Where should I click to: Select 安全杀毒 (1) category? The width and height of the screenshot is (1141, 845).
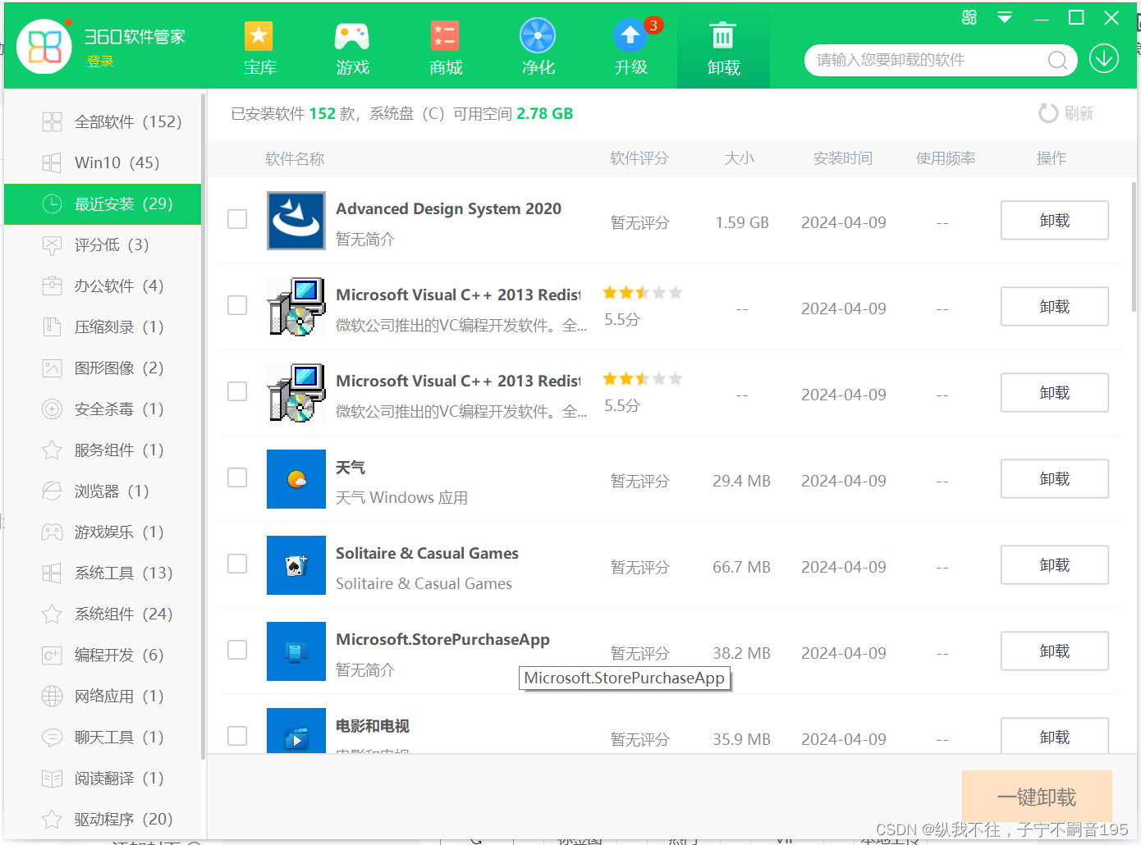[x=103, y=409]
